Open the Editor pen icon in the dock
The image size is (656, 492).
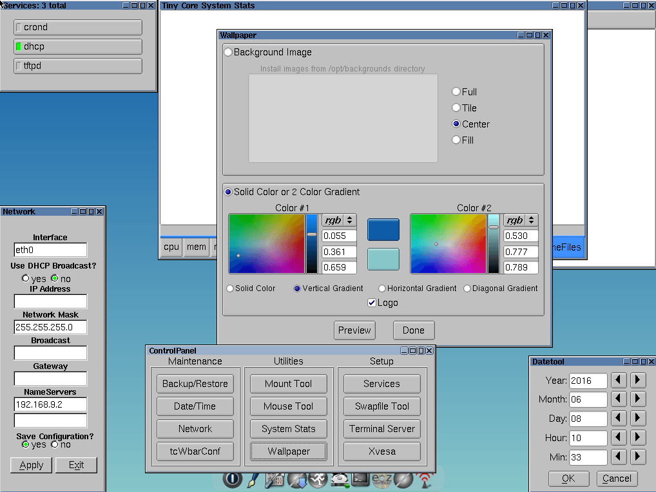coord(253,480)
